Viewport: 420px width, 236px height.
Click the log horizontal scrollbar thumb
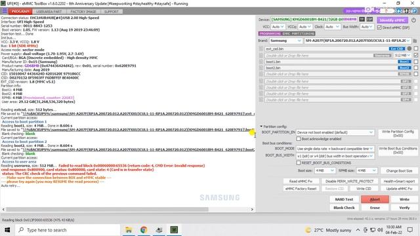pyautogui.click(x=107, y=209)
